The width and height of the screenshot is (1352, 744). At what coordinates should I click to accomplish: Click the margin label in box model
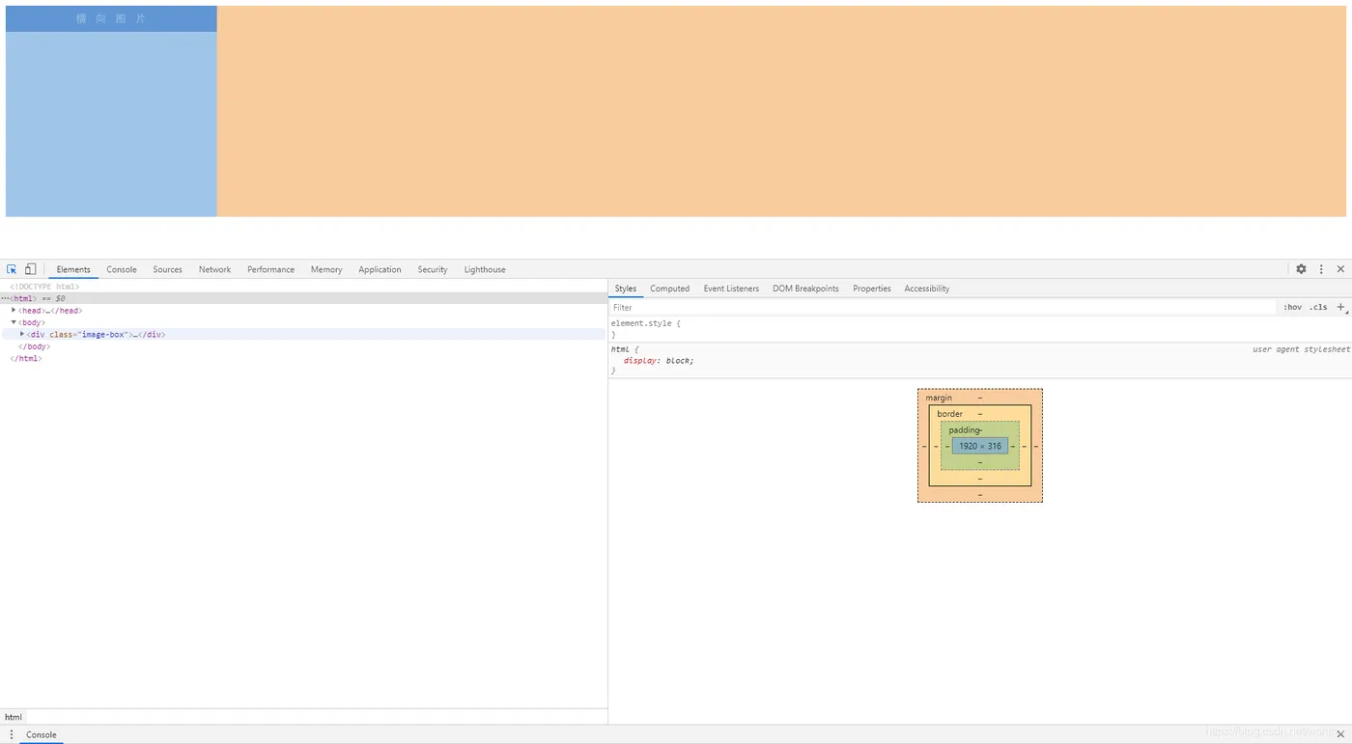(939, 398)
